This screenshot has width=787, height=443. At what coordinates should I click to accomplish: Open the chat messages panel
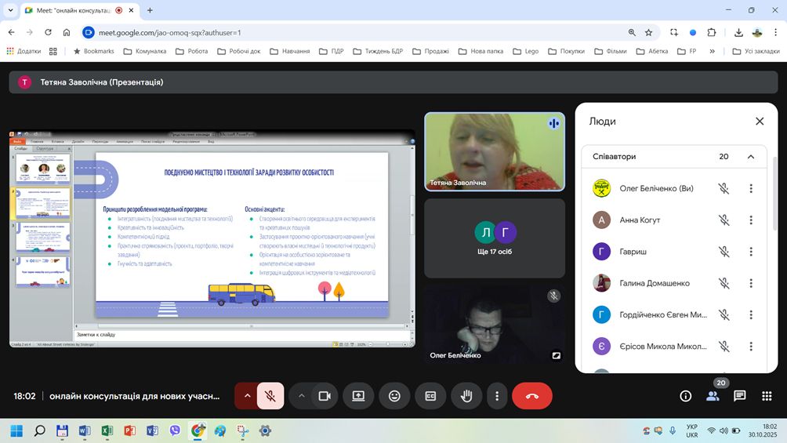tap(739, 396)
